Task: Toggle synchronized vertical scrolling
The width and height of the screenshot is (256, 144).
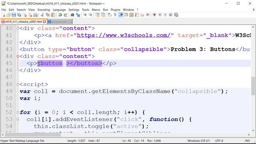Action: [x=97, y=15]
